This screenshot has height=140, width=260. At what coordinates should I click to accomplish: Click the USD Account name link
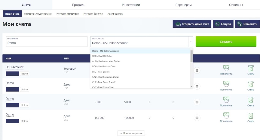click(15, 67)
